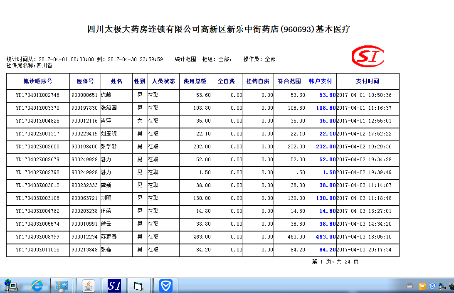454x293 pixels.
Task: Click insurance number 900198400
Action: (x=84, y=147)
